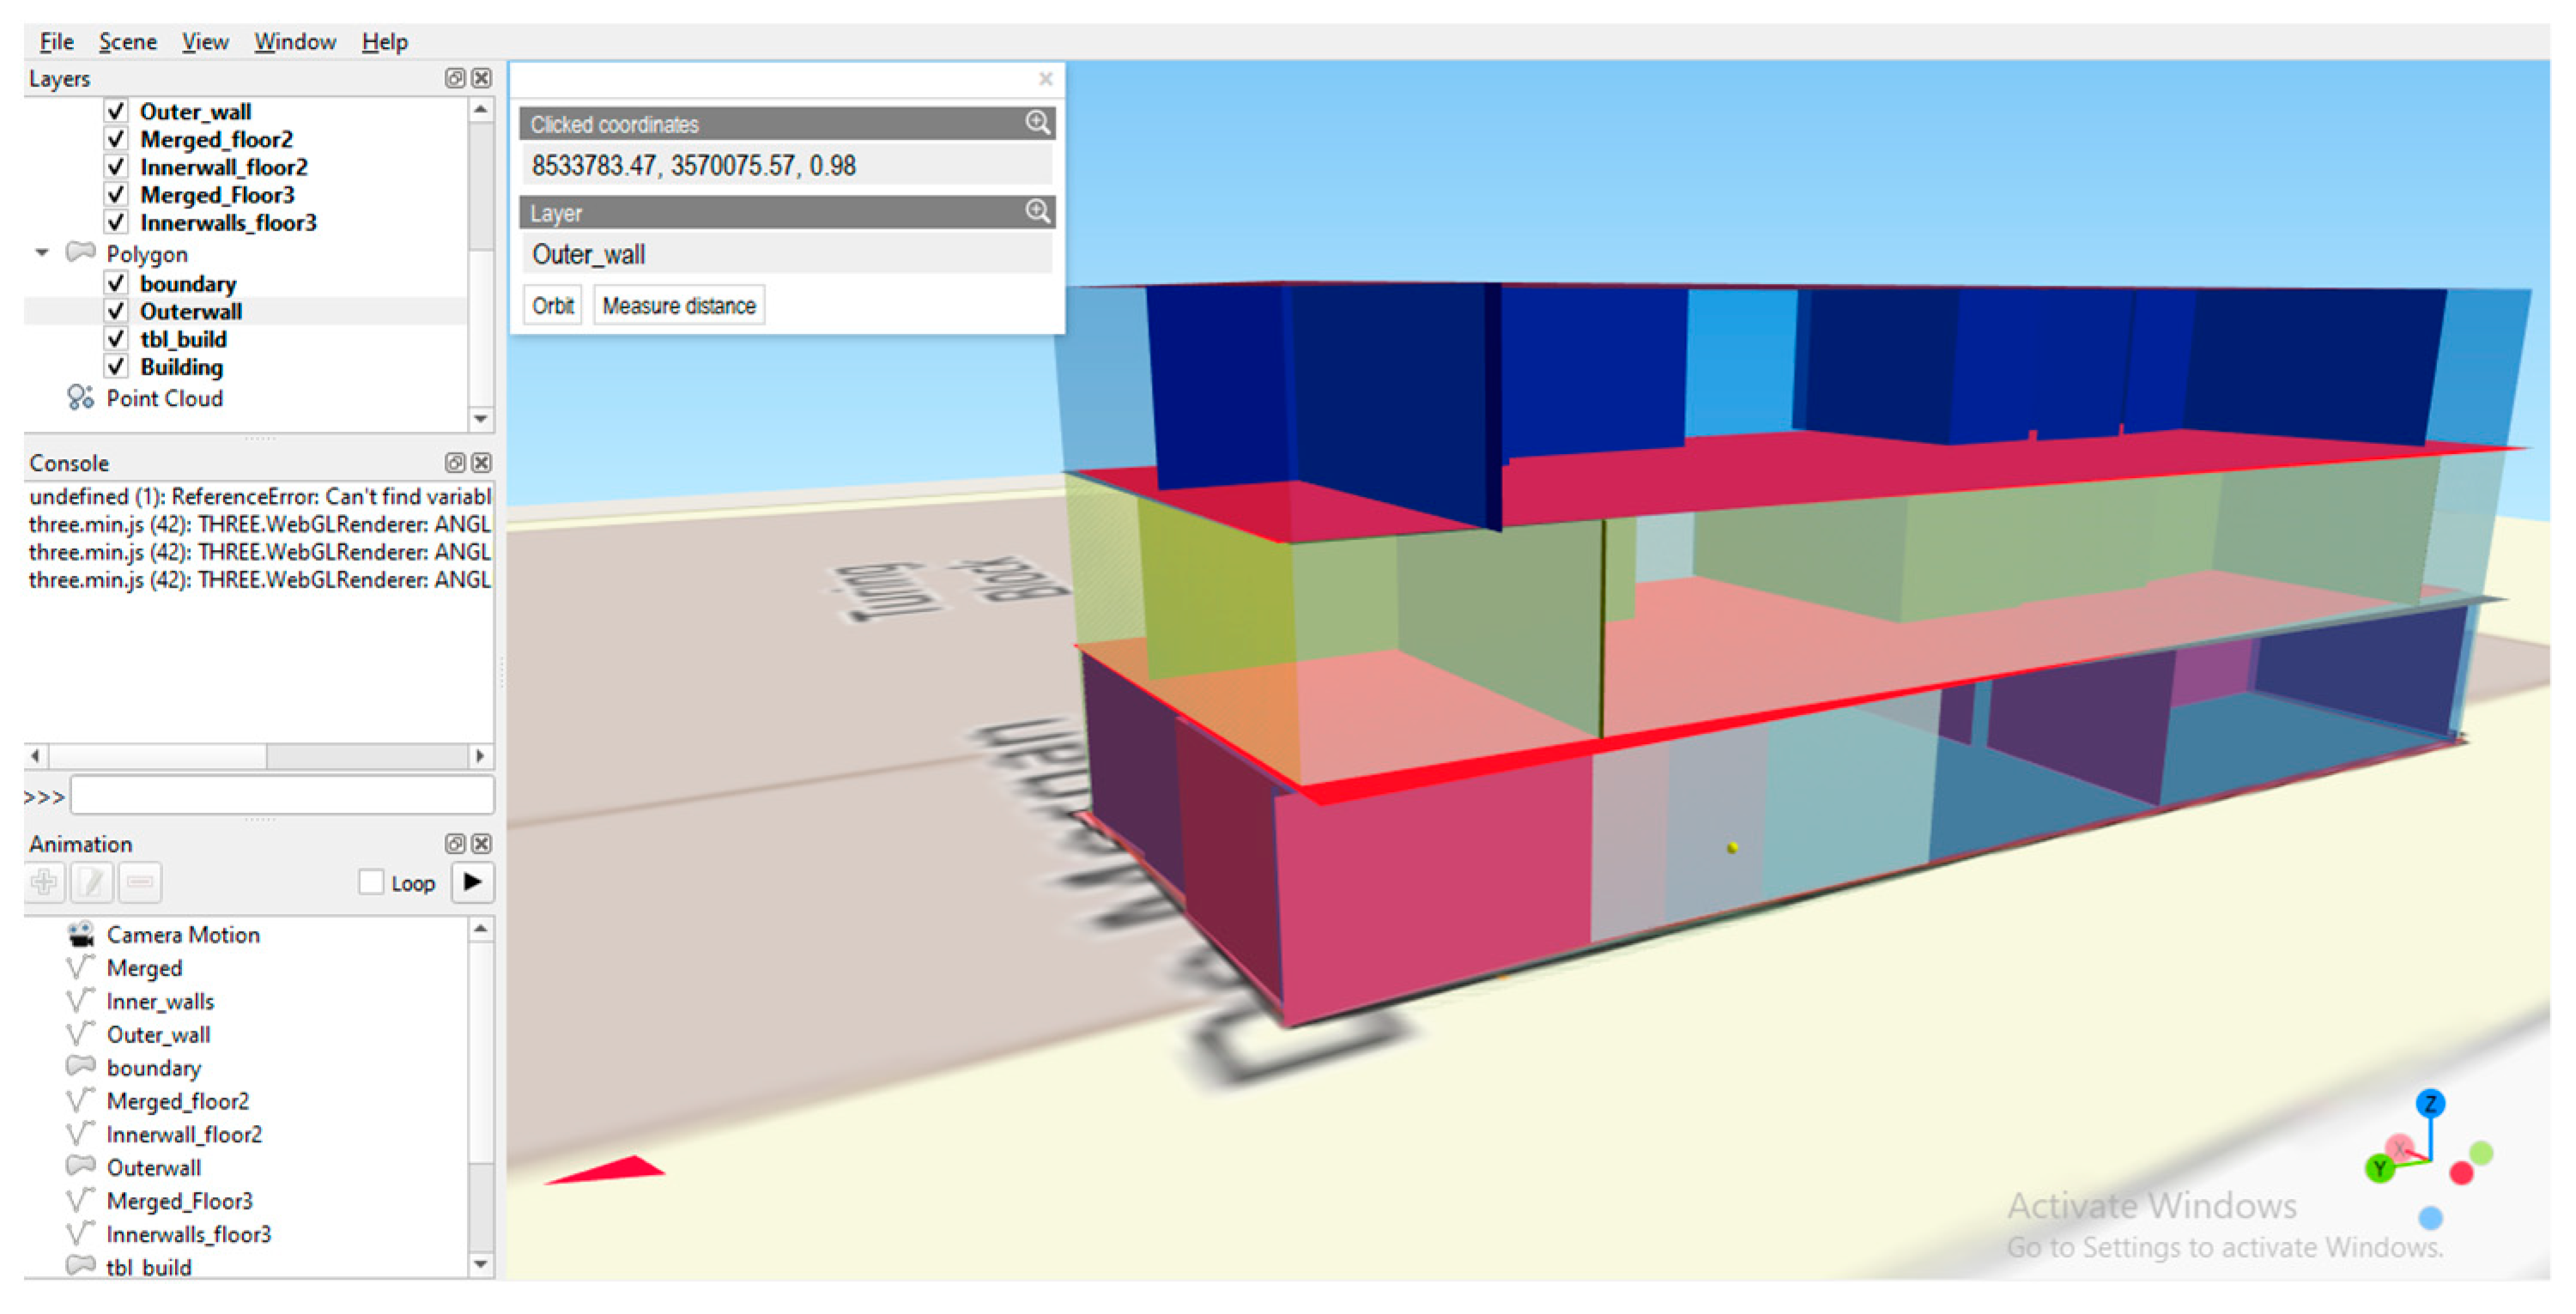Float the Console panel using undock icon
The width and height of the screenshot is (2576, 1314).
click(455, 462)
